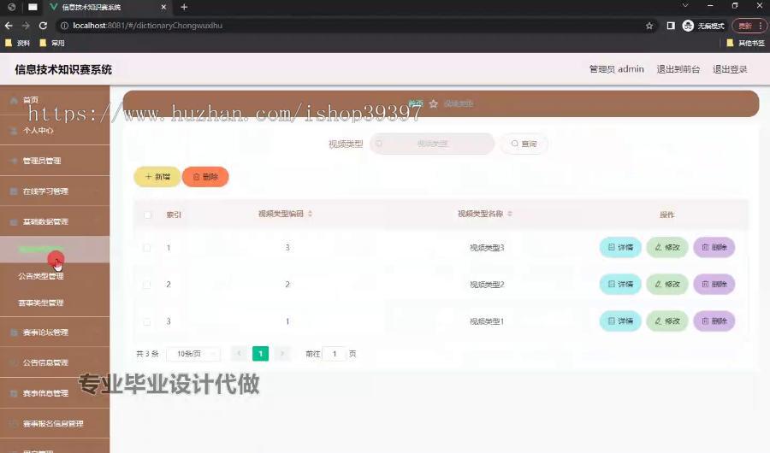Open 首页 in the sidebar
The height and width of the screenshot is (453, 770).
[55, 100]
